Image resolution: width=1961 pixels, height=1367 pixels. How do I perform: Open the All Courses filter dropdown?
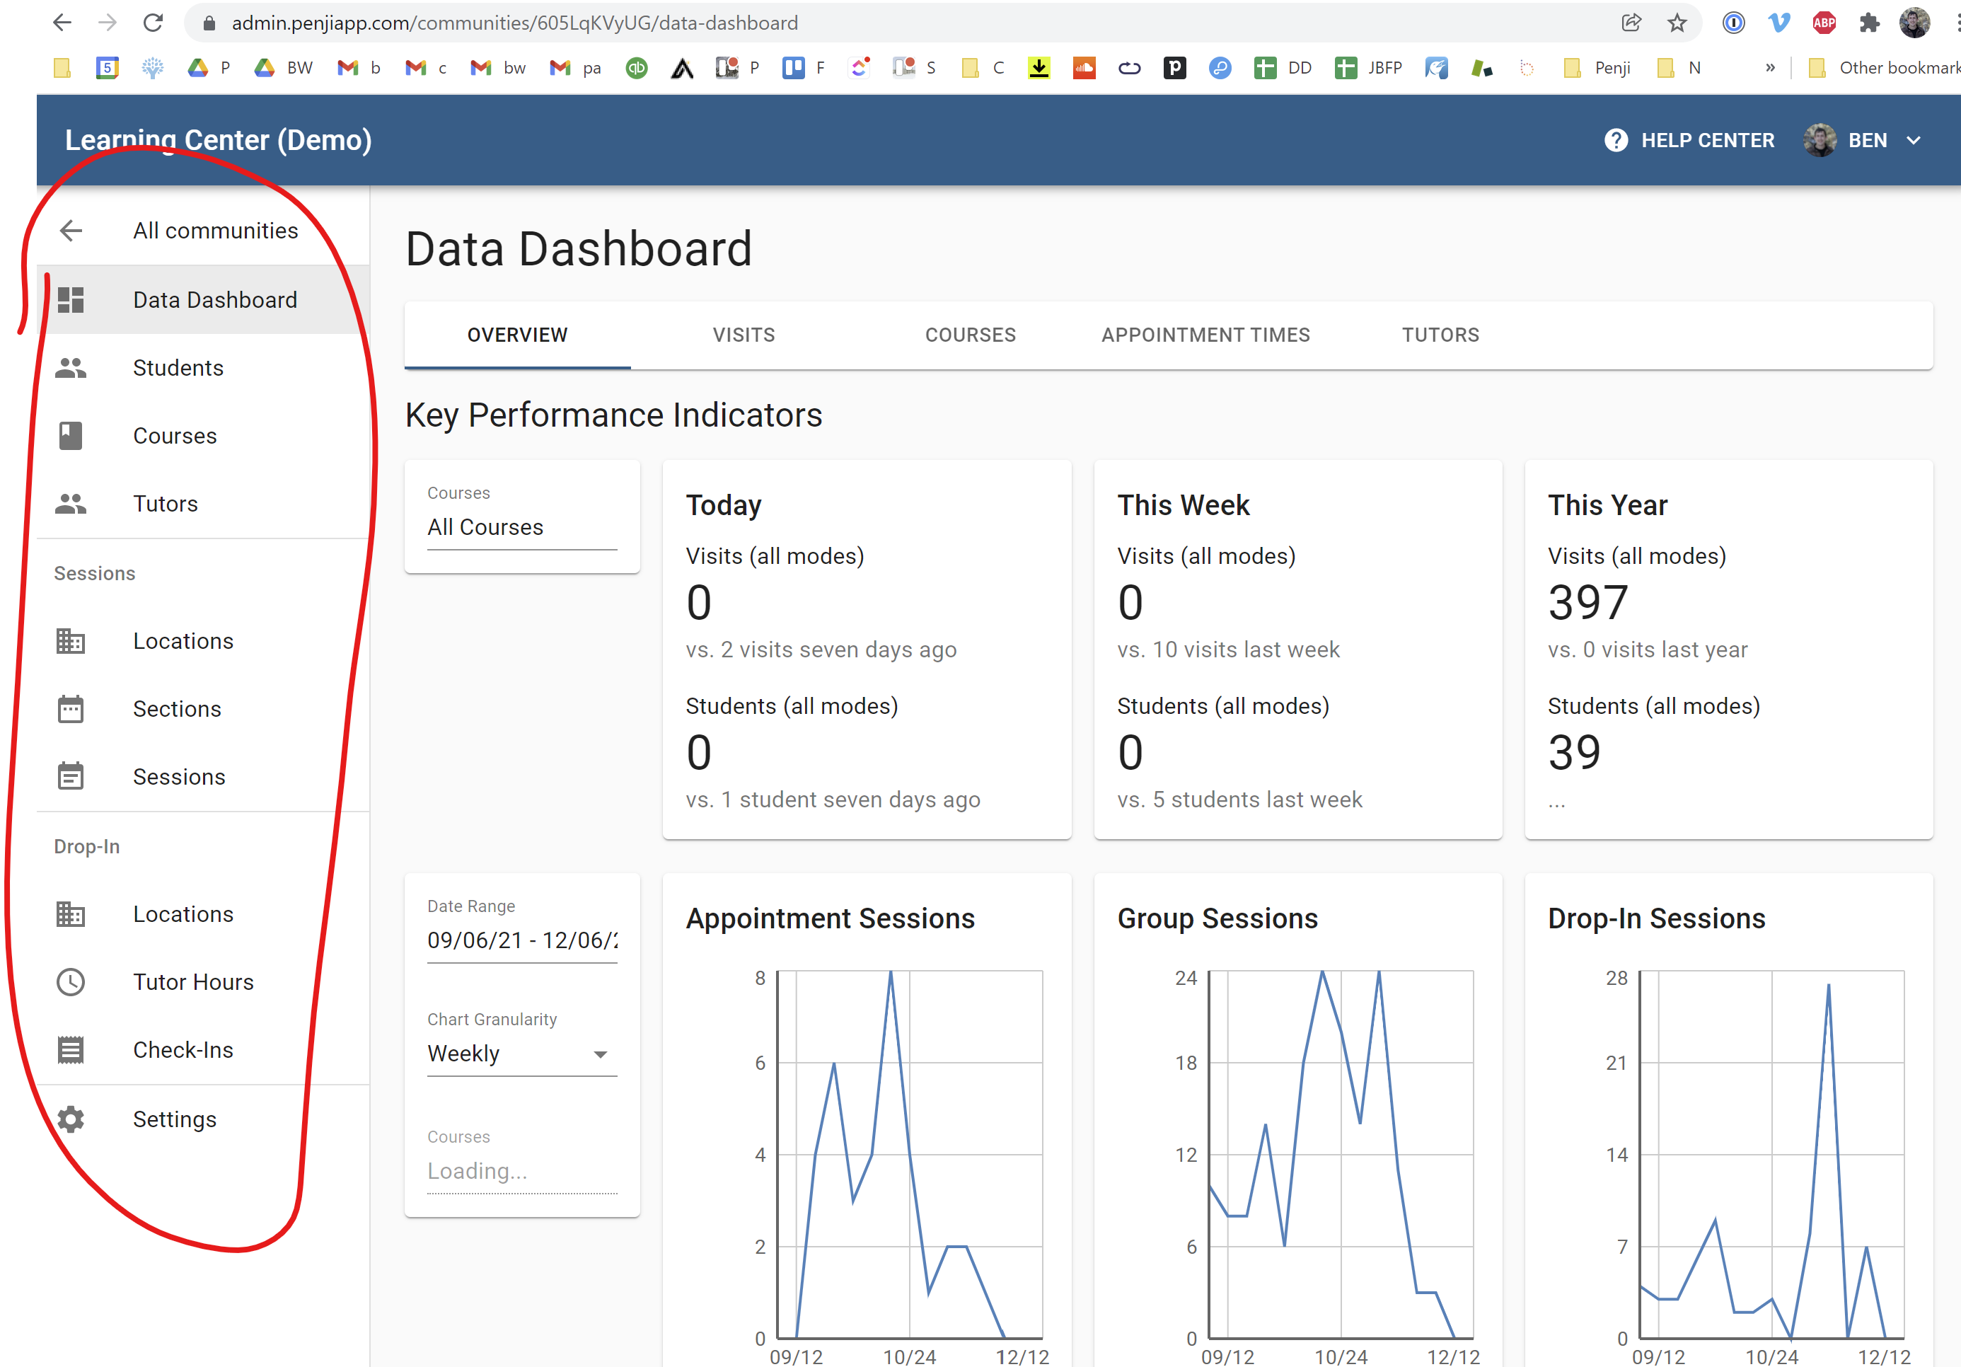pos(521,527)
